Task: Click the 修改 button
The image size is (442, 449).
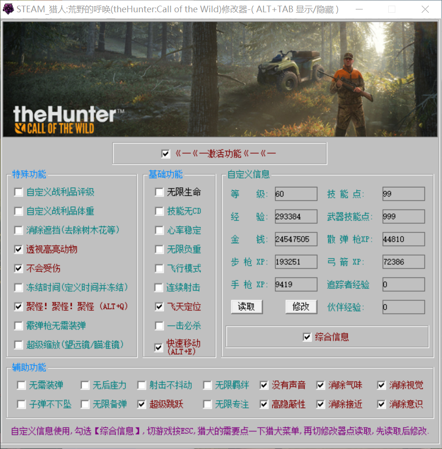Action: [x=301, y=307]
